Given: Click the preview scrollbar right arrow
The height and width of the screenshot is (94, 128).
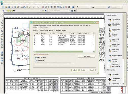Looking at the screenshot, I should (94, 52).
